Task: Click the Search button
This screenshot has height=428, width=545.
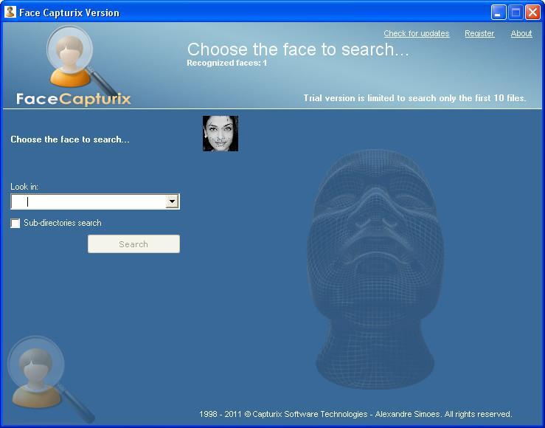Action: click(133, 244)
